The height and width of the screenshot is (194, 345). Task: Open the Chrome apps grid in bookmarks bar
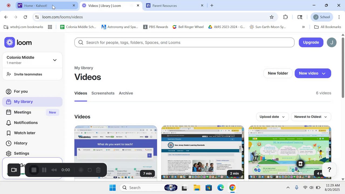[50, 27]
